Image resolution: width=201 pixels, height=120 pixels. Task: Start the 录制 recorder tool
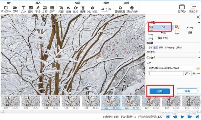(x=15, y=8)
